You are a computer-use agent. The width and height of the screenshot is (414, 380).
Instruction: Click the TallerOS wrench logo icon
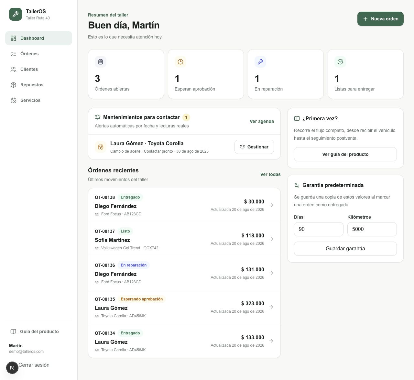pyautogui.click(x=16, y=14)
